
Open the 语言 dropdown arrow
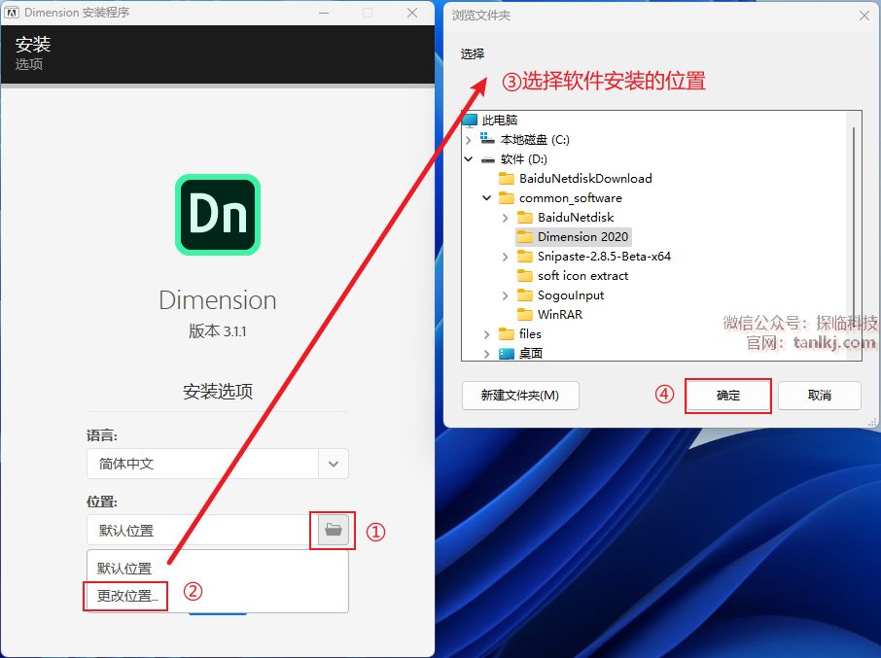334,464
